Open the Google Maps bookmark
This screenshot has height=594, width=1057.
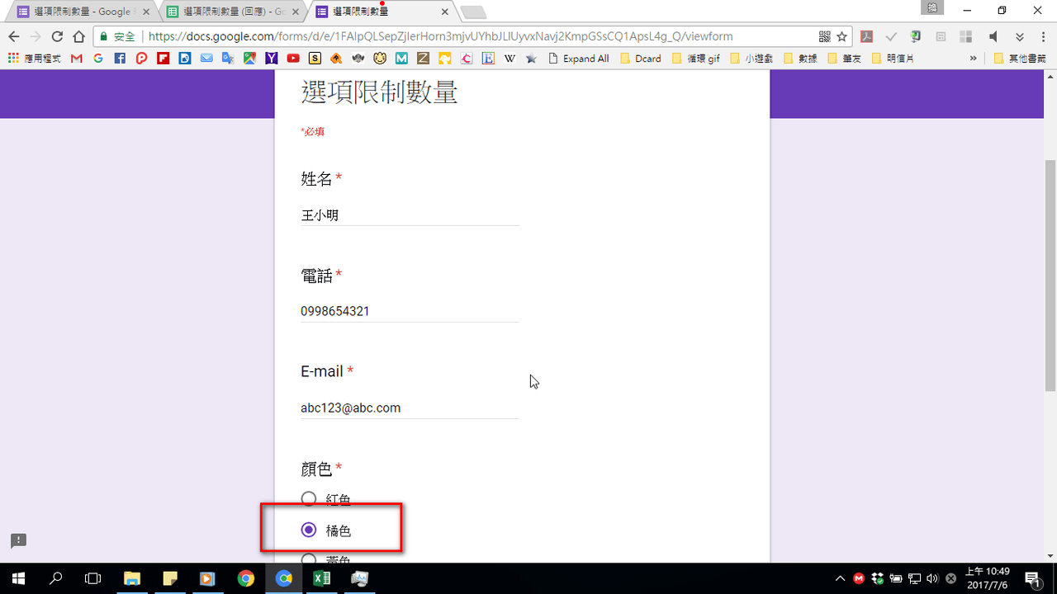(249, 59)
